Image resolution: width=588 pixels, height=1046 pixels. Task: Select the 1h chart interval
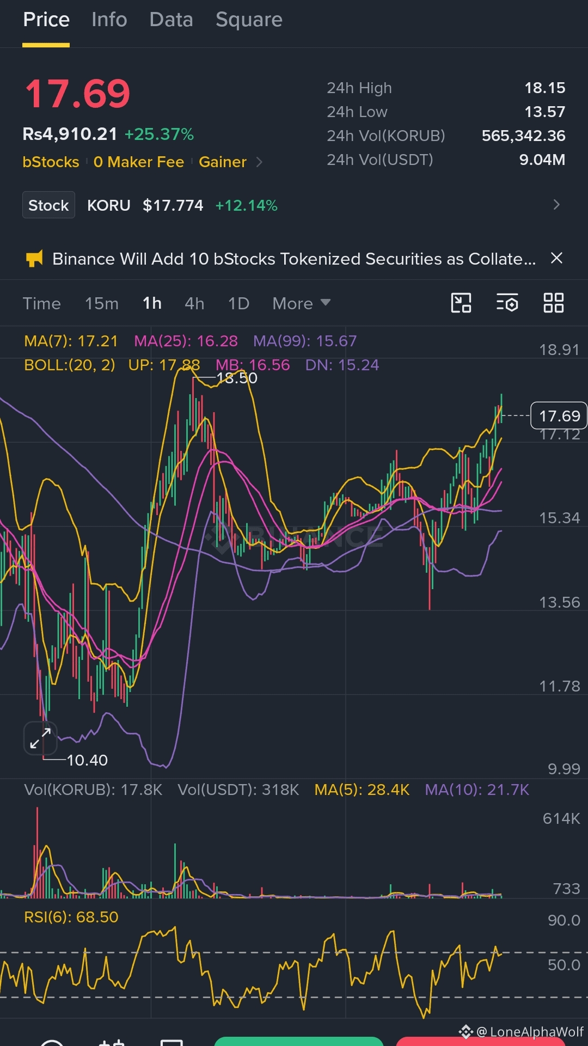[x=152, y=303]
